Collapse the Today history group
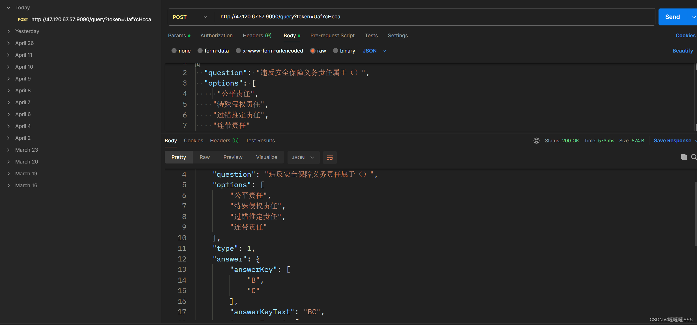The height and width of the screenshot is (325, 697). tap(8, 8)
